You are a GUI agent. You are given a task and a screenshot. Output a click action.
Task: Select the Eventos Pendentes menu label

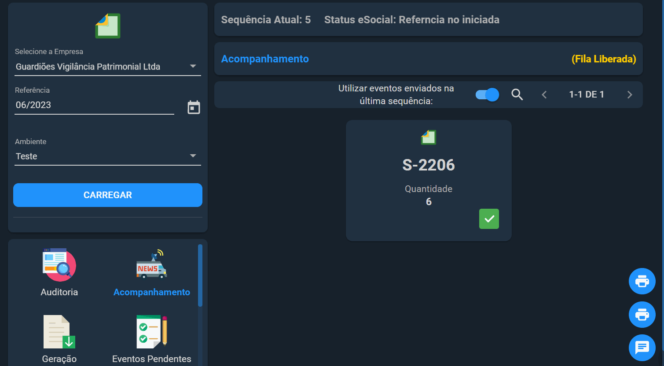(152, 359)
